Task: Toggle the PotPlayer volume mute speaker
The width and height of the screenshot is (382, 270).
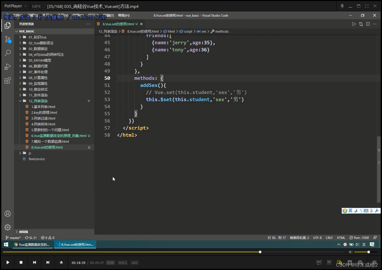Action: coord(350,252)
